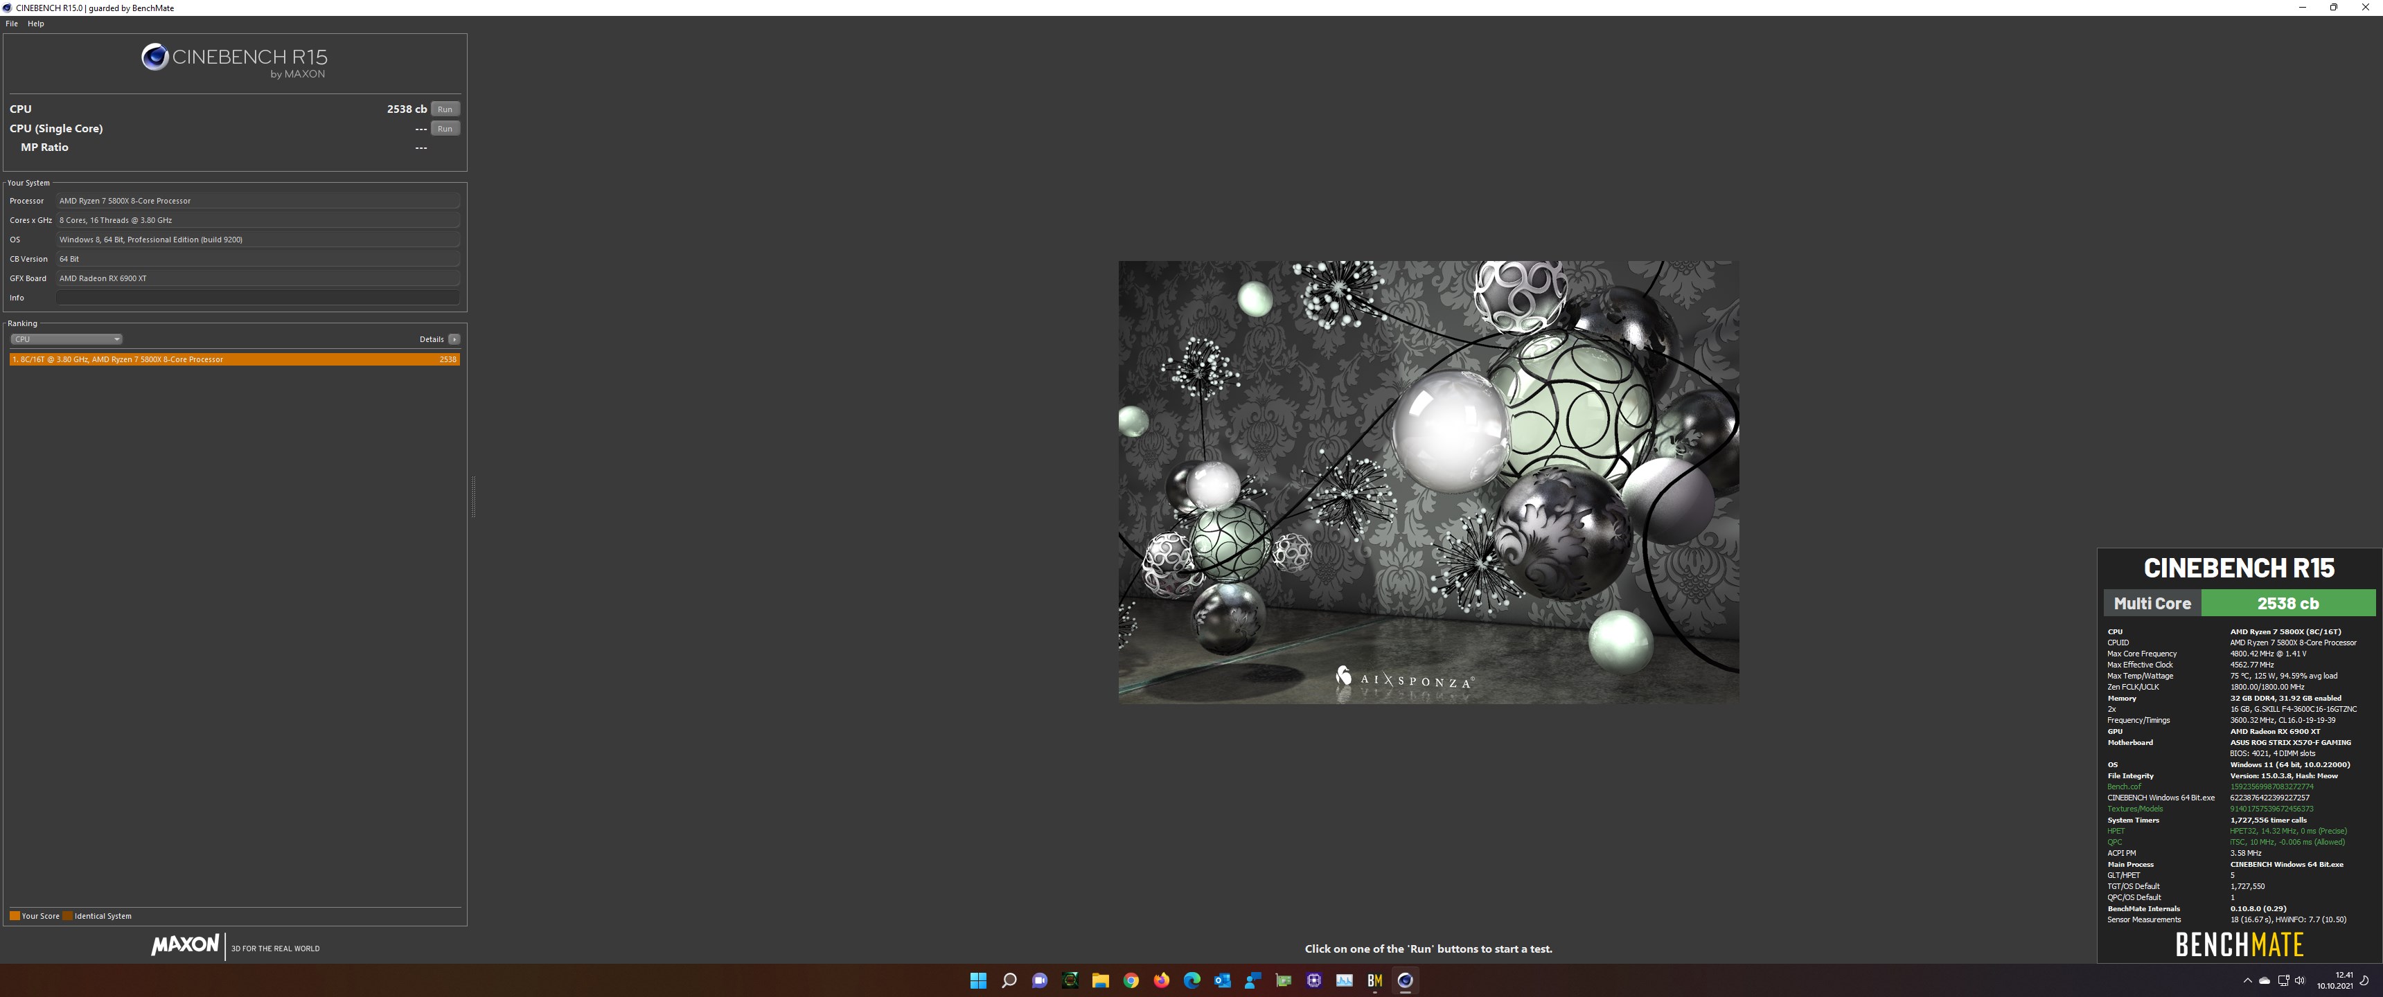Click the orange Your Score legend swatch

[15, 917]
